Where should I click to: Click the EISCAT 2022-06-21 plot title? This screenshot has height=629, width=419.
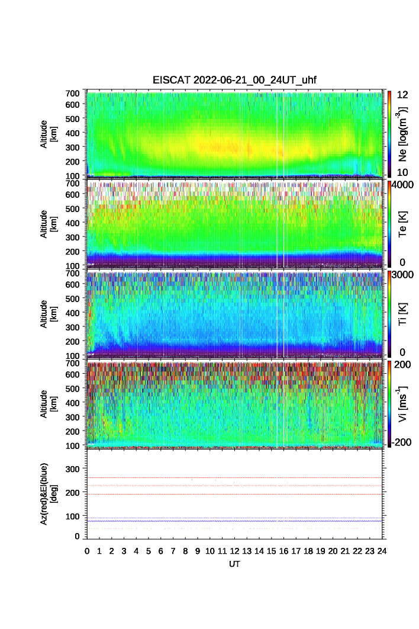click(235, 81)
